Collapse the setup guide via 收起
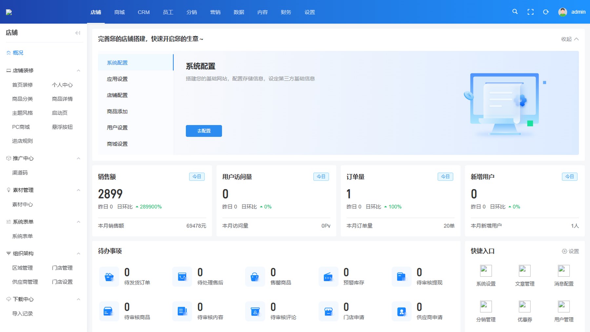The image size is (590, 332). 570,39
